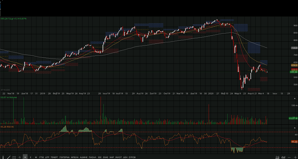
Task: Open the ΠΑΣΑΛ symbol shortcut
Action: click(93, 157)
